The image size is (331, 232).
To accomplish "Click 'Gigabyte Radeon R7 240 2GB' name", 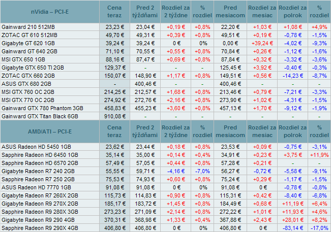I will click(x=38, y=171).
